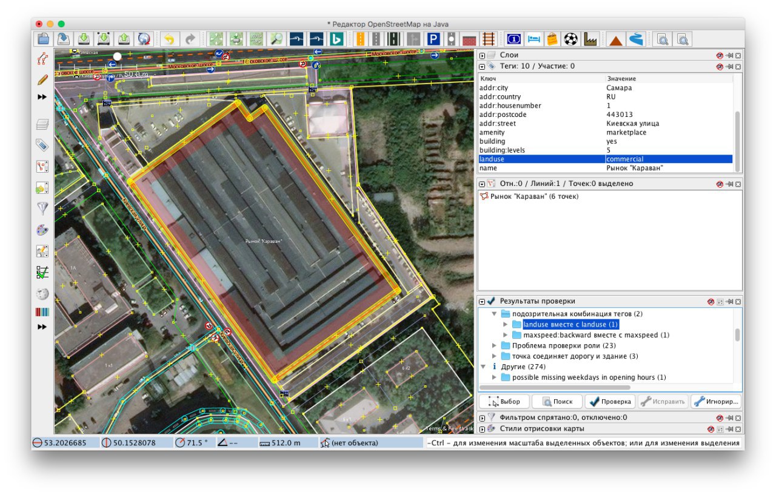Select the shopping bag preset icon
The image size is (776, 495).
click(552, 39)
